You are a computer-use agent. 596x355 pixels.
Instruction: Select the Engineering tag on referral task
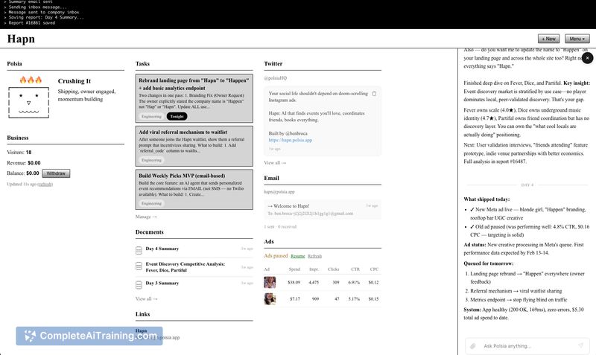tap(152, 160)
